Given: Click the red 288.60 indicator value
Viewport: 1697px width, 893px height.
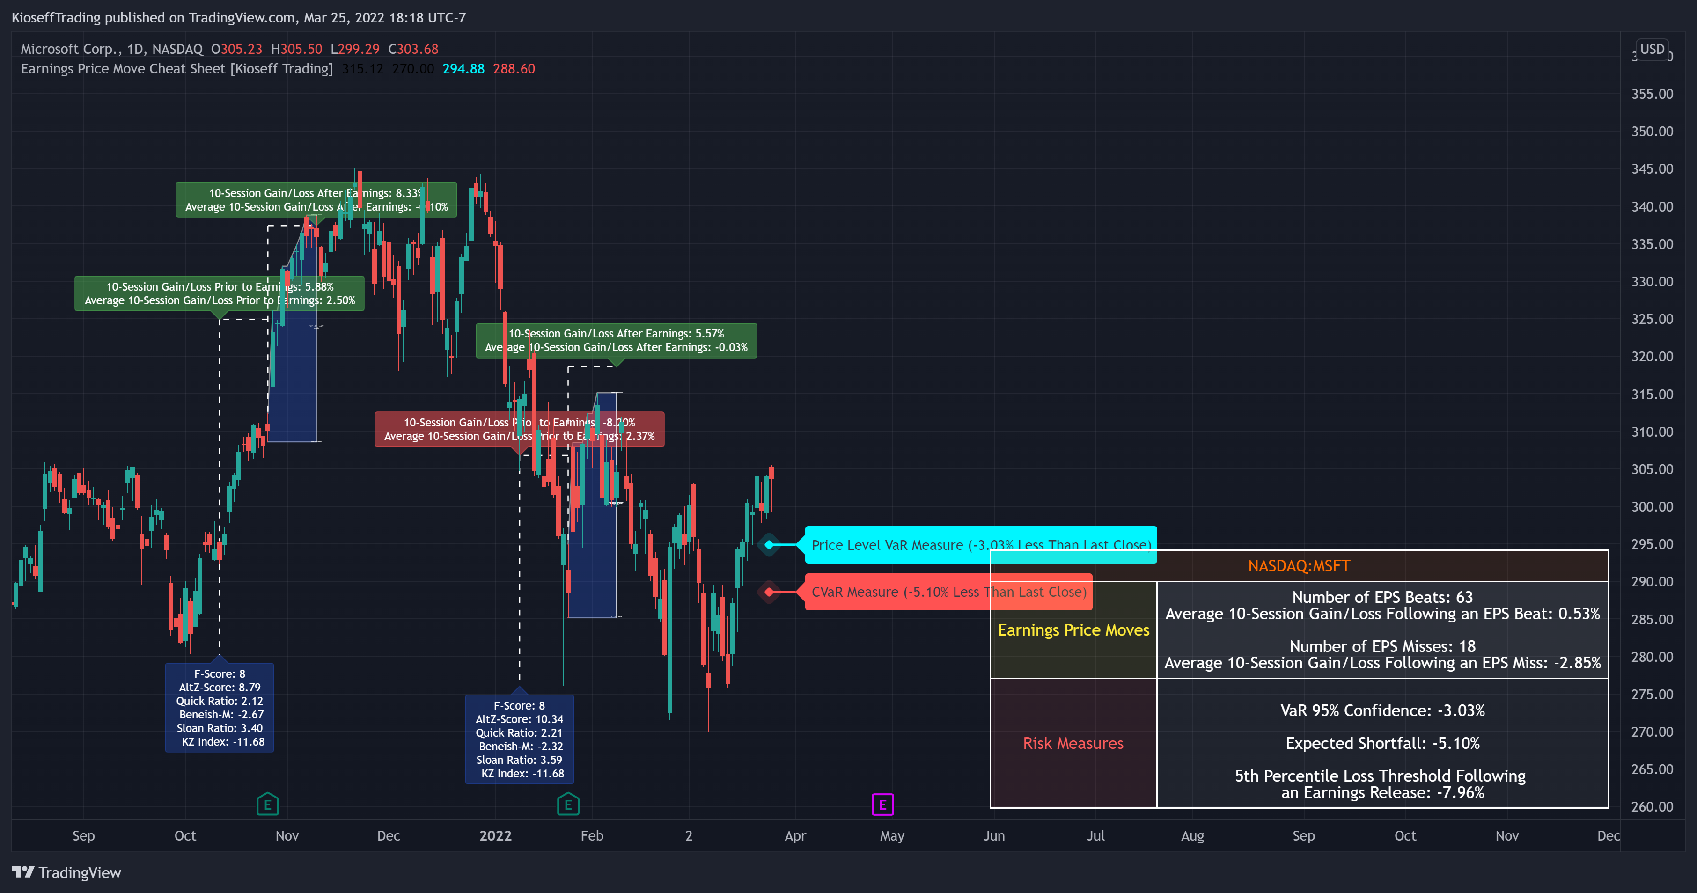Looking at the screenshot, I should 514,68.
